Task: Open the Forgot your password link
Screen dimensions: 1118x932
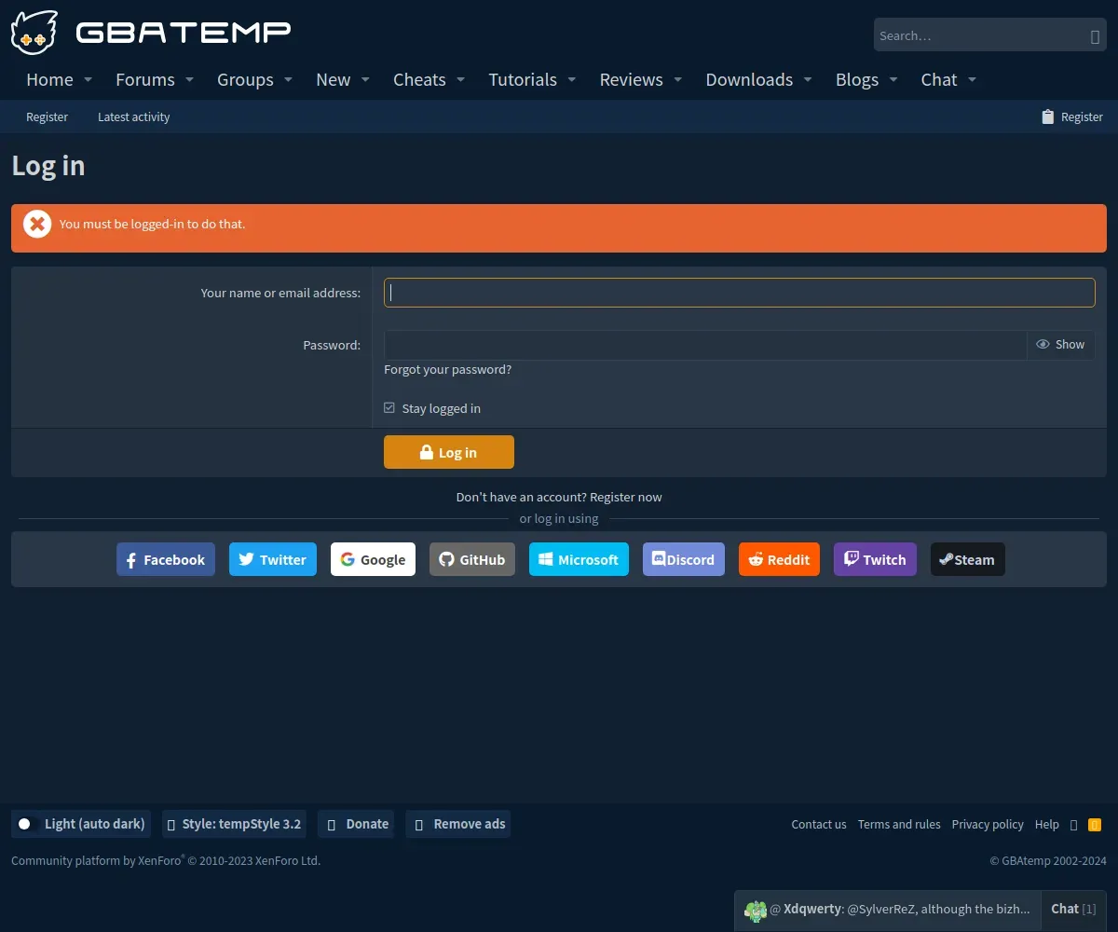Action: [447, 369]
